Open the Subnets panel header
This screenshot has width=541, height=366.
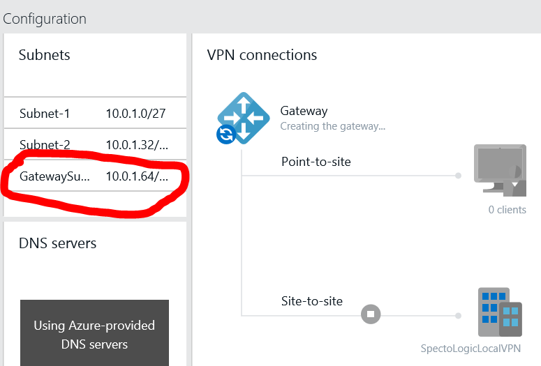(45, 55)
